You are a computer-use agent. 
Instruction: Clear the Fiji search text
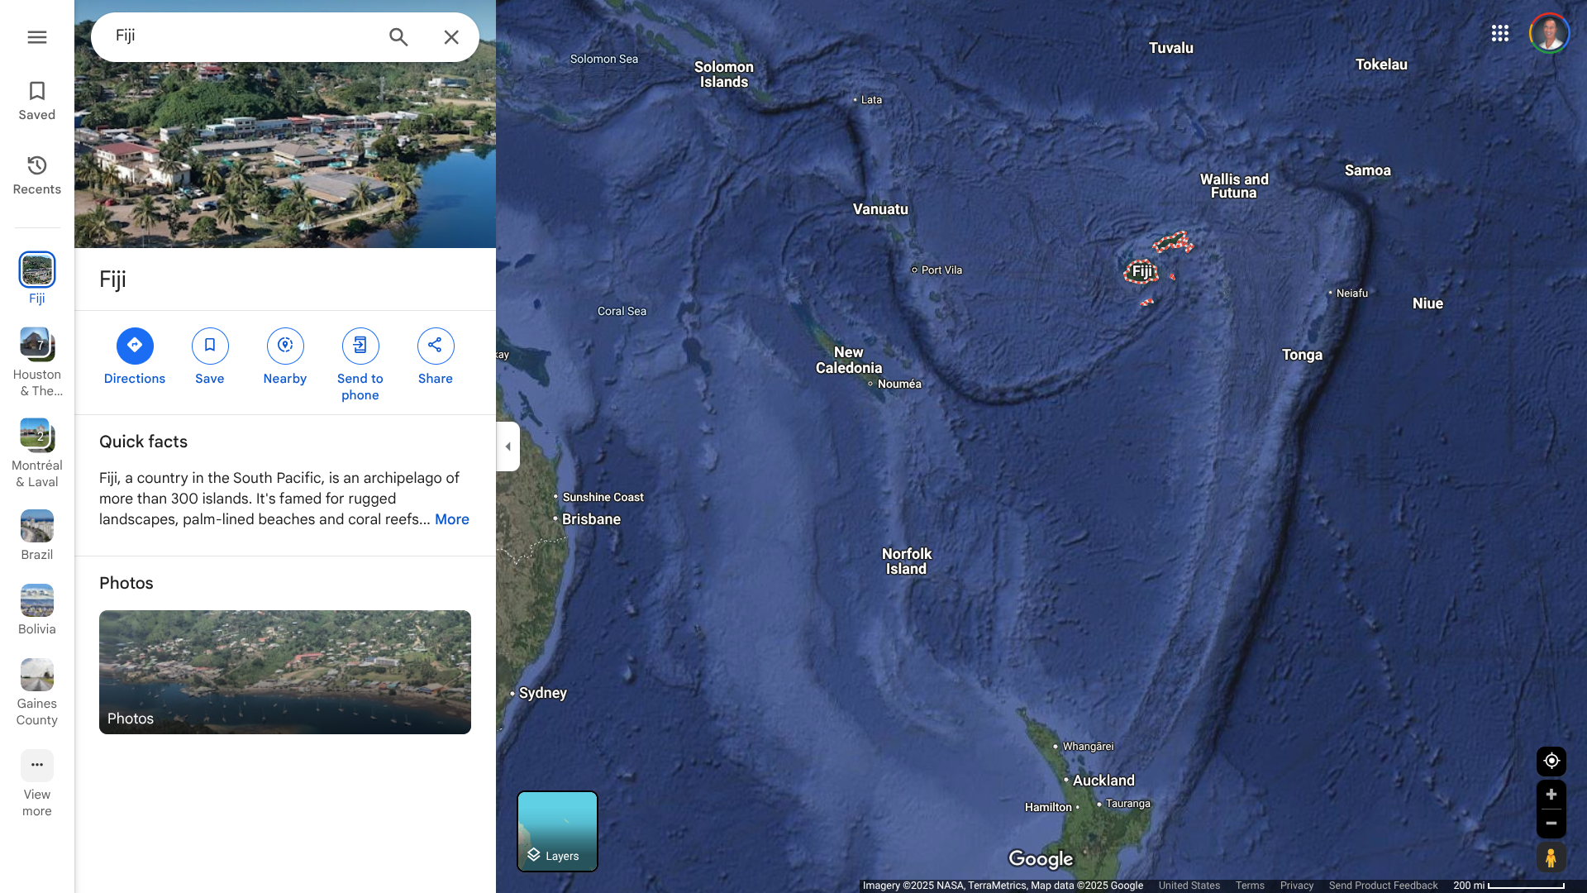(x=451, y=37)
